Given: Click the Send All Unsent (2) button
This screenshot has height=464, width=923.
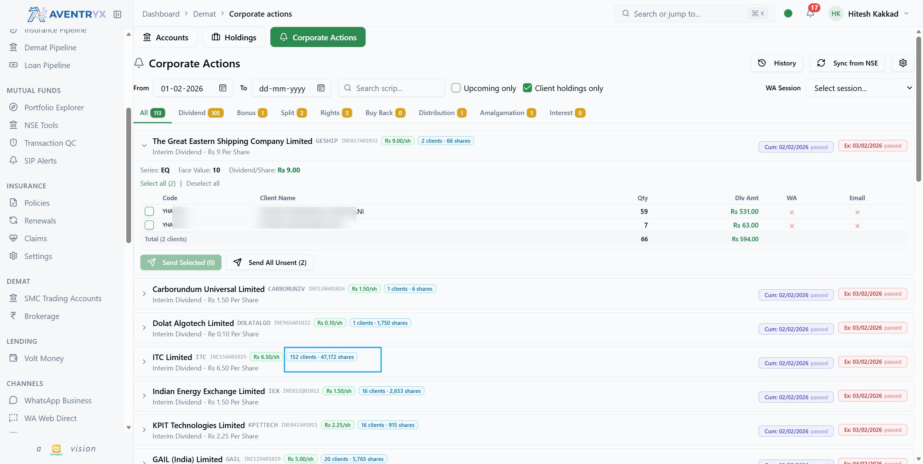Looking at the screenshot, I should [x=270, y=262].
